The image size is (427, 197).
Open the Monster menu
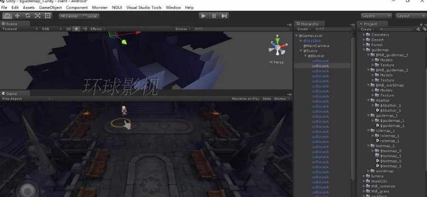click(100, 8)
